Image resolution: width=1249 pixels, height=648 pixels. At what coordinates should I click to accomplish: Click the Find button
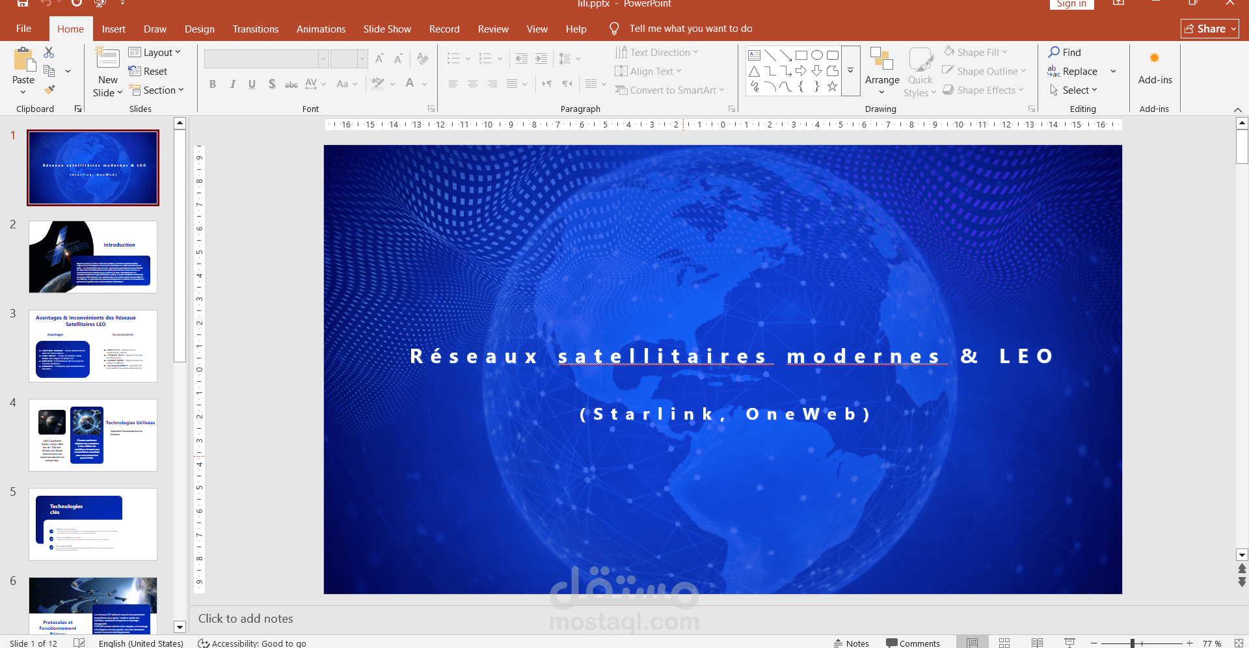[1065, 52]
